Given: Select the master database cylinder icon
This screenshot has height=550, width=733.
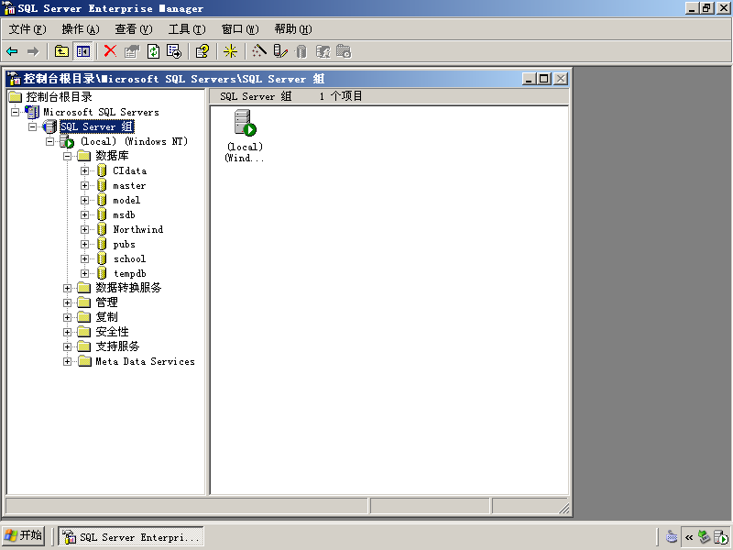Looking at the screenshot, I should click(x=102, y=186).
